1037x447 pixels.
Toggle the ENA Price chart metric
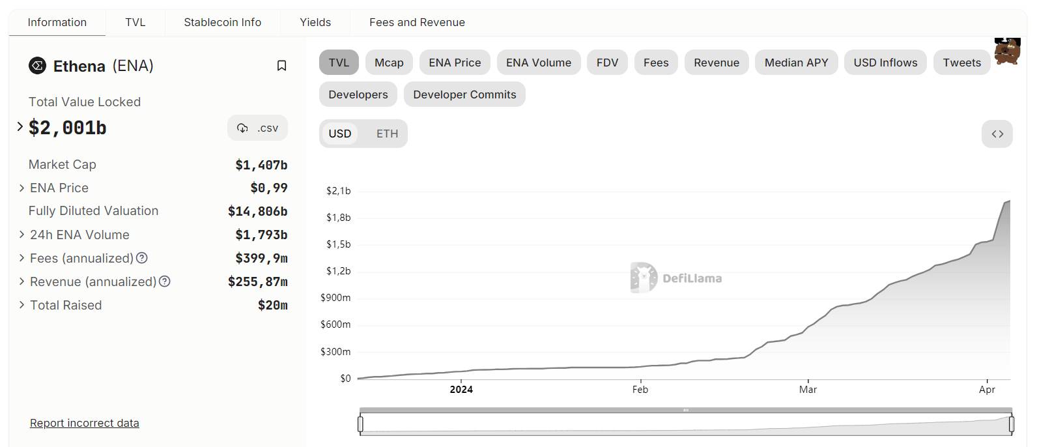point(455,63)
